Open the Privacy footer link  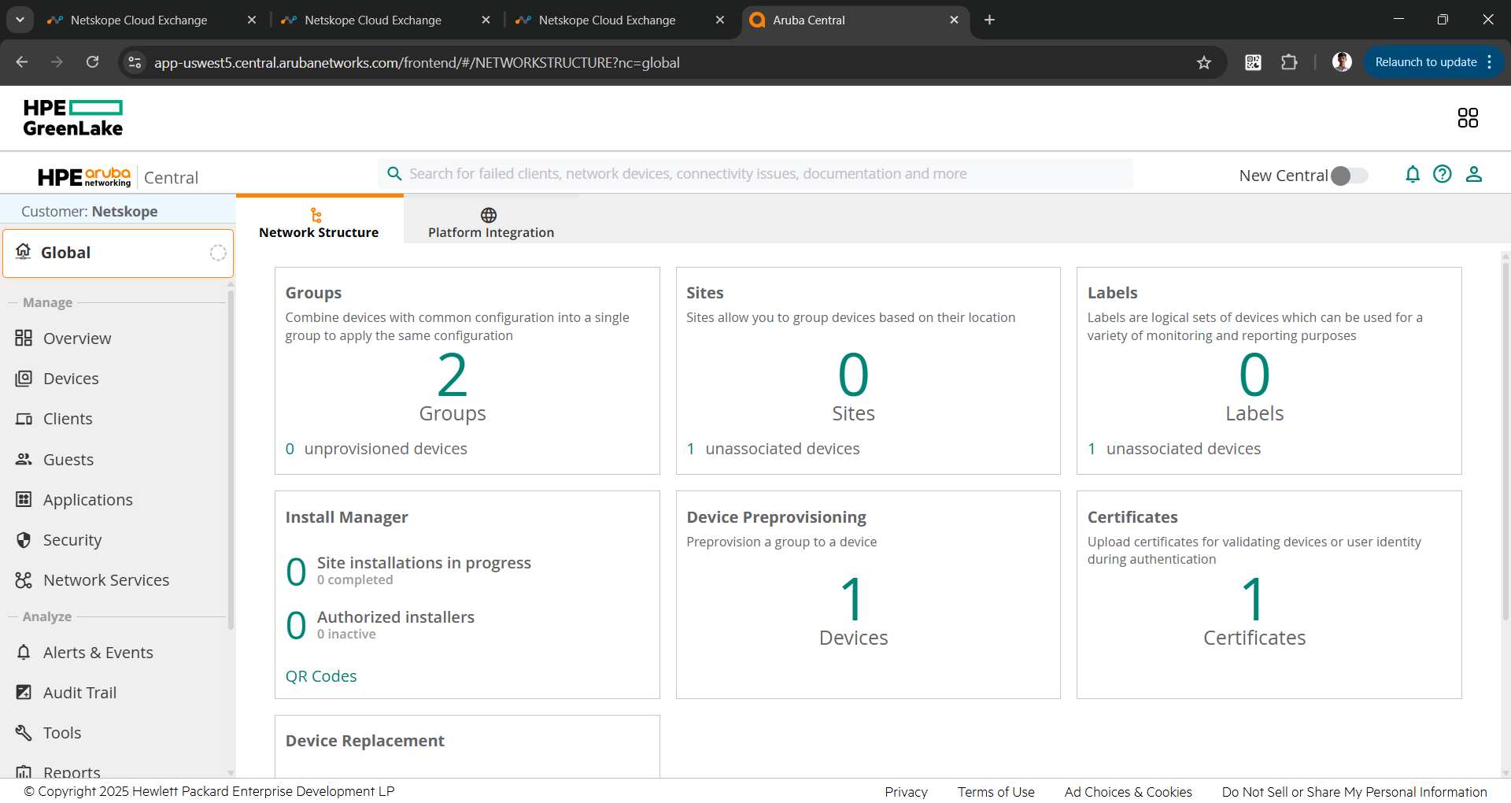906,792
